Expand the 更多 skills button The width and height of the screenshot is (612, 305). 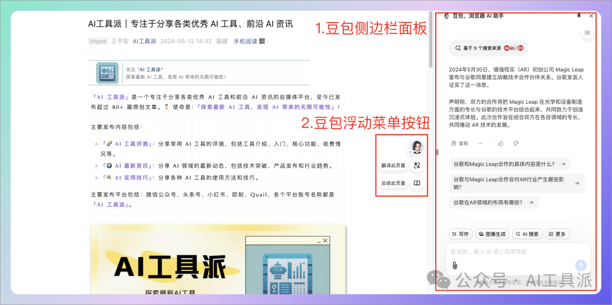(x=558, y=234)
